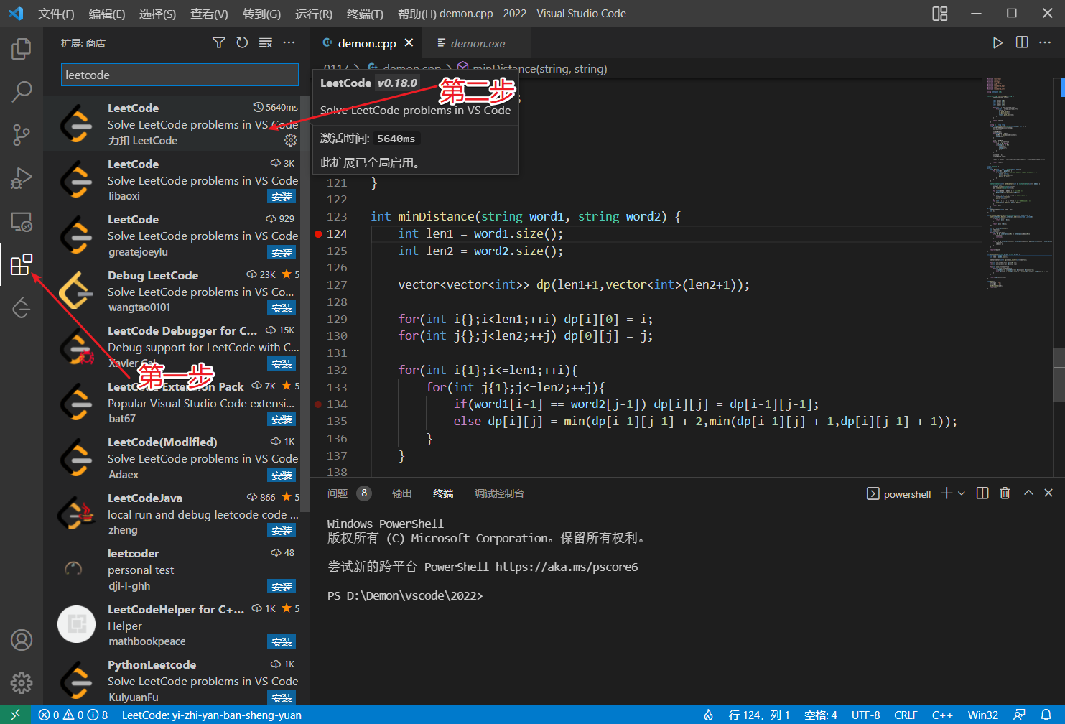Install leetcoder by djl-l-ghh
Viewport: 1065px width, 724px height.
click(282, 587)
